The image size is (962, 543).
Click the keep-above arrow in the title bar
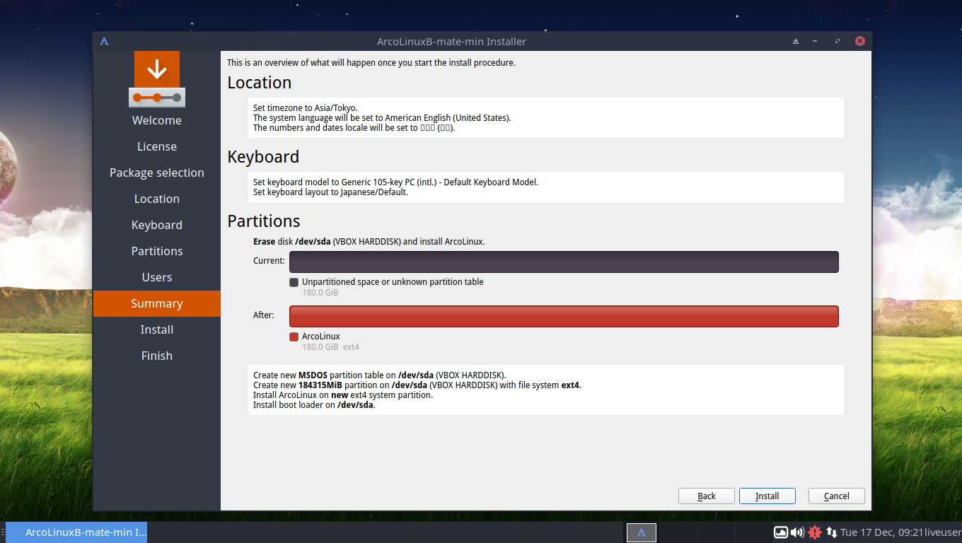click(x=796, y=41)
